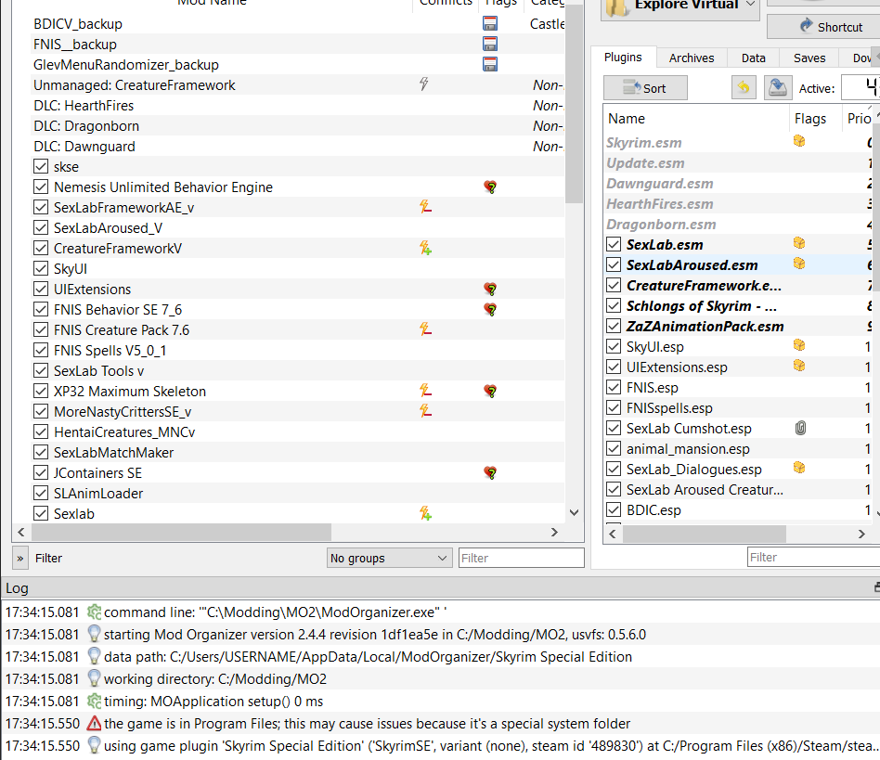Click the backup flag icon for BDICV_backup
Viewport: 880px width, 760px height.
(490, 23)
